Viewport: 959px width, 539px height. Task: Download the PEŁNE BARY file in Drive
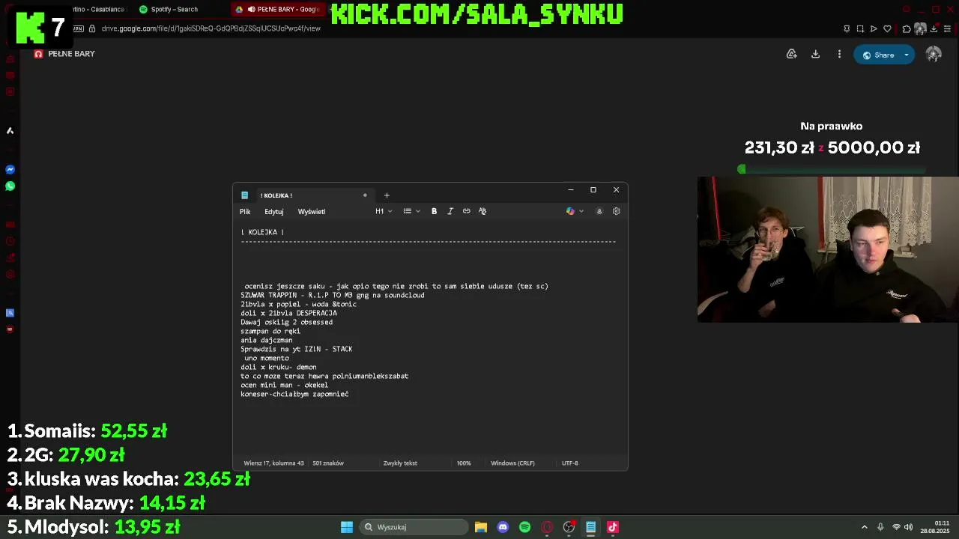pyautogui.click(x=815, y=54)
